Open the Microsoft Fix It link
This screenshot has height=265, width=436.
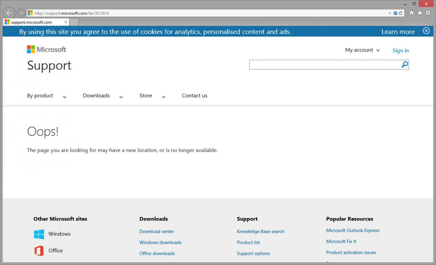tap(341, 241)
